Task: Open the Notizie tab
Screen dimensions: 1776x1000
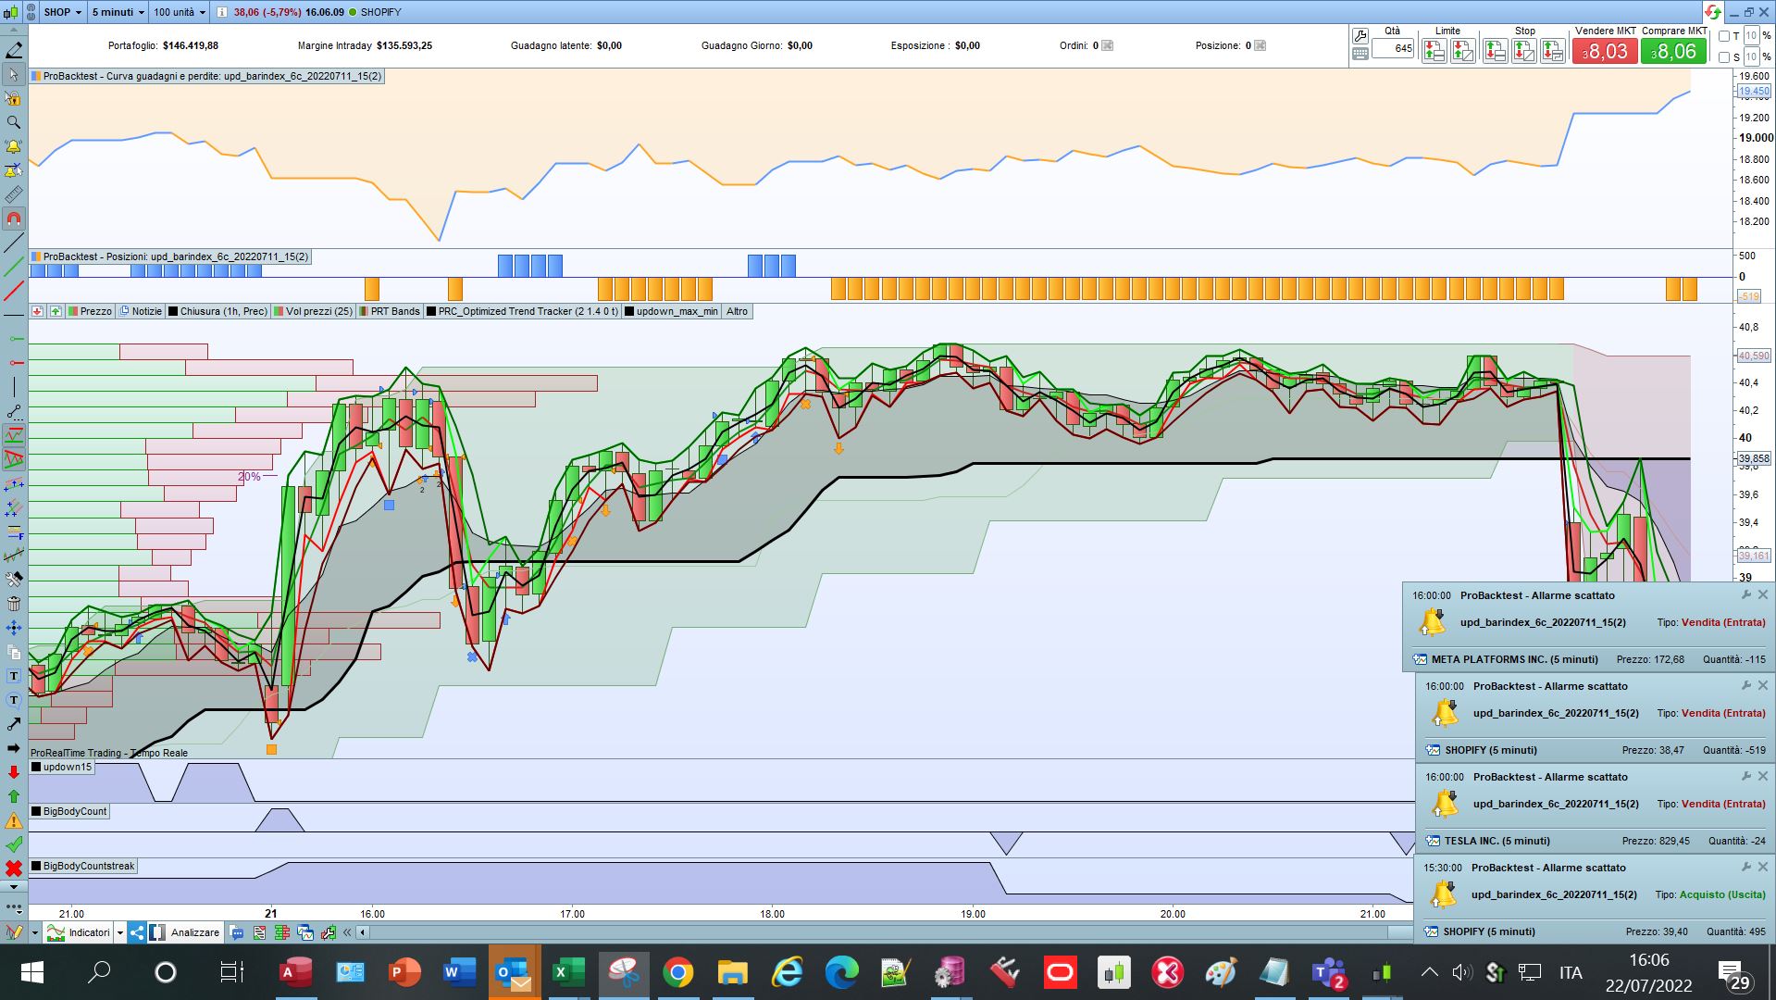Action: (x=141, y=311)
